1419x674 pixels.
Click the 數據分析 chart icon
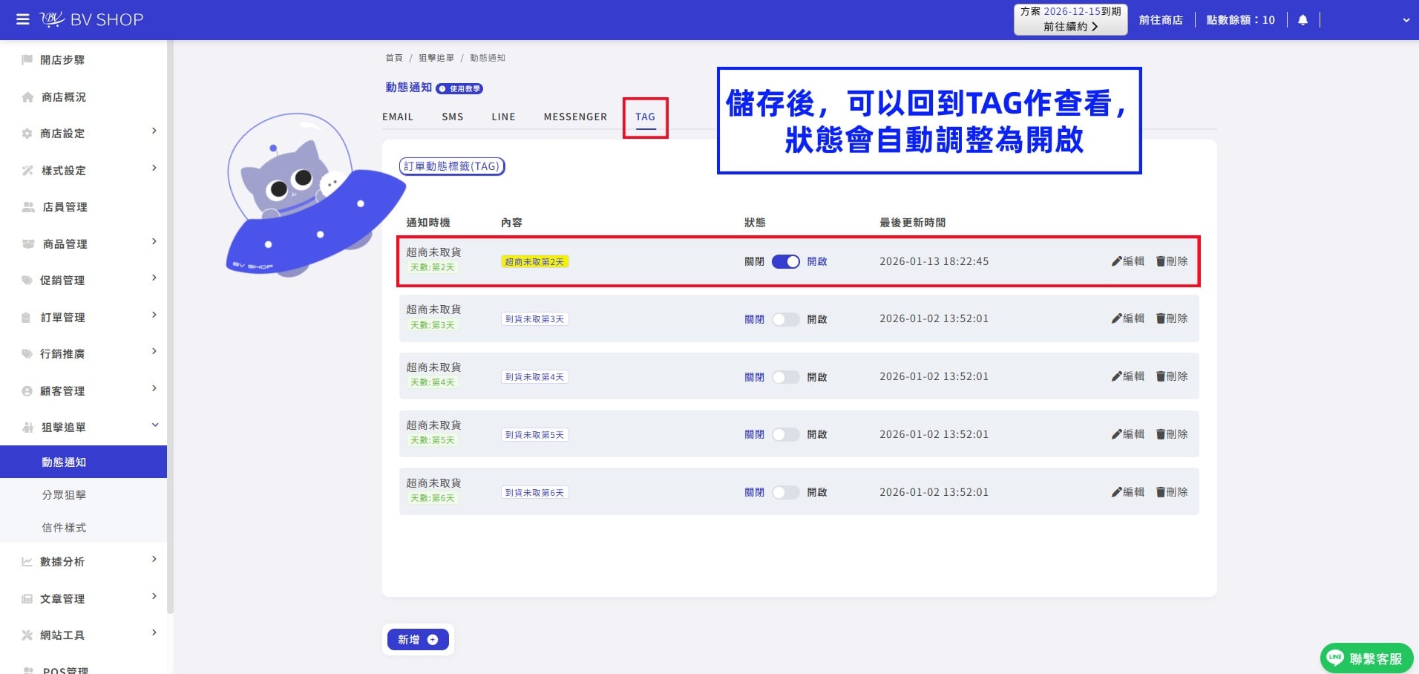click(27, 562)
